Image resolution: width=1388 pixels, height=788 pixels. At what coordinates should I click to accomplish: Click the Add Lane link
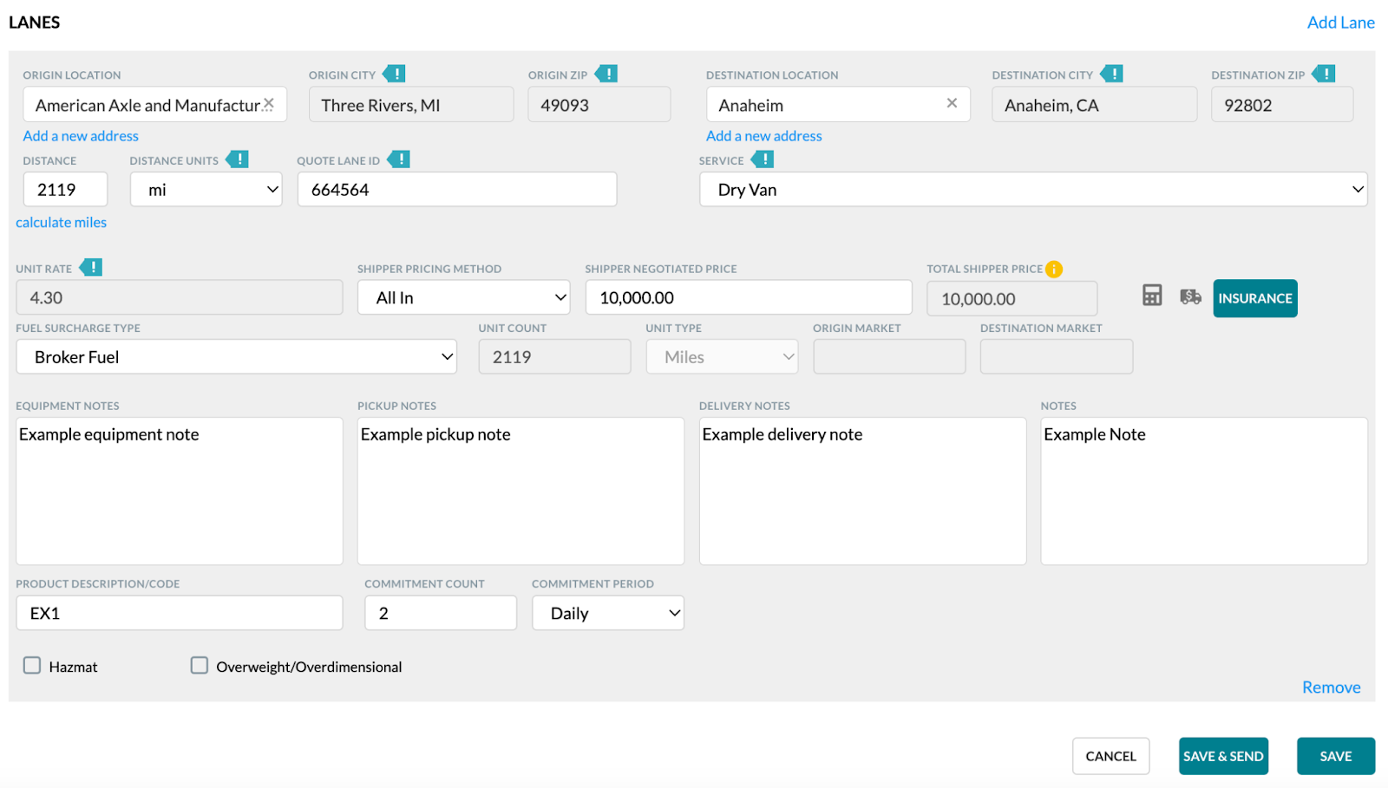pos(1340,23)
